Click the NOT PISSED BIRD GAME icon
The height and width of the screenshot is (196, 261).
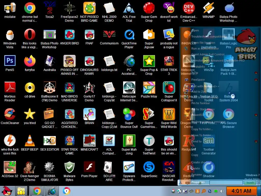[x=89, y=8]
